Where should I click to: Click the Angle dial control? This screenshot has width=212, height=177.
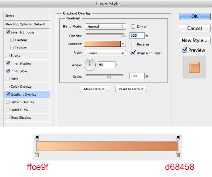pyautogui.click(x=90, y=65)
